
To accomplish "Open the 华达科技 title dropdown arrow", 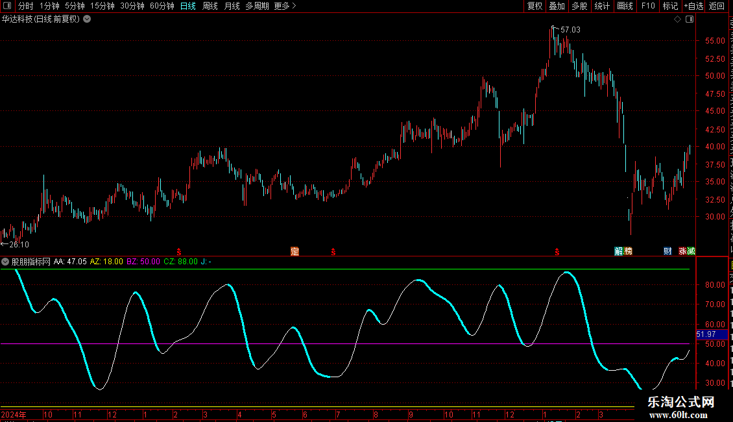I will [87, 19].
